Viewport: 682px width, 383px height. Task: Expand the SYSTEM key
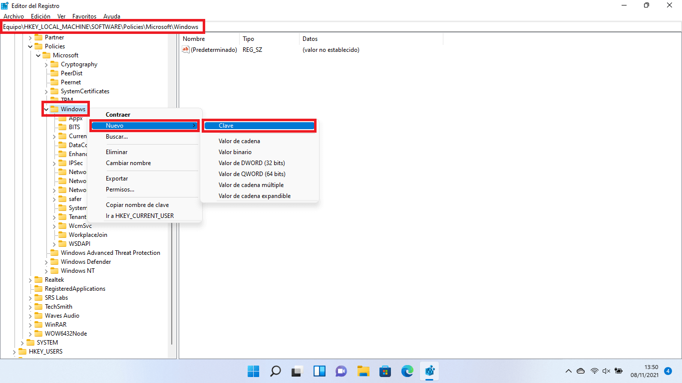[x=22, y=343]
